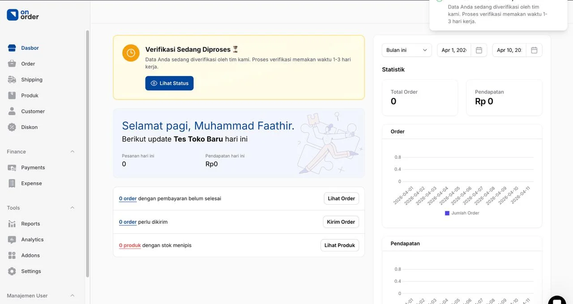
Task: Click the Pendapatan hari ini Rp0 value
Action: [x=211, y=164]
